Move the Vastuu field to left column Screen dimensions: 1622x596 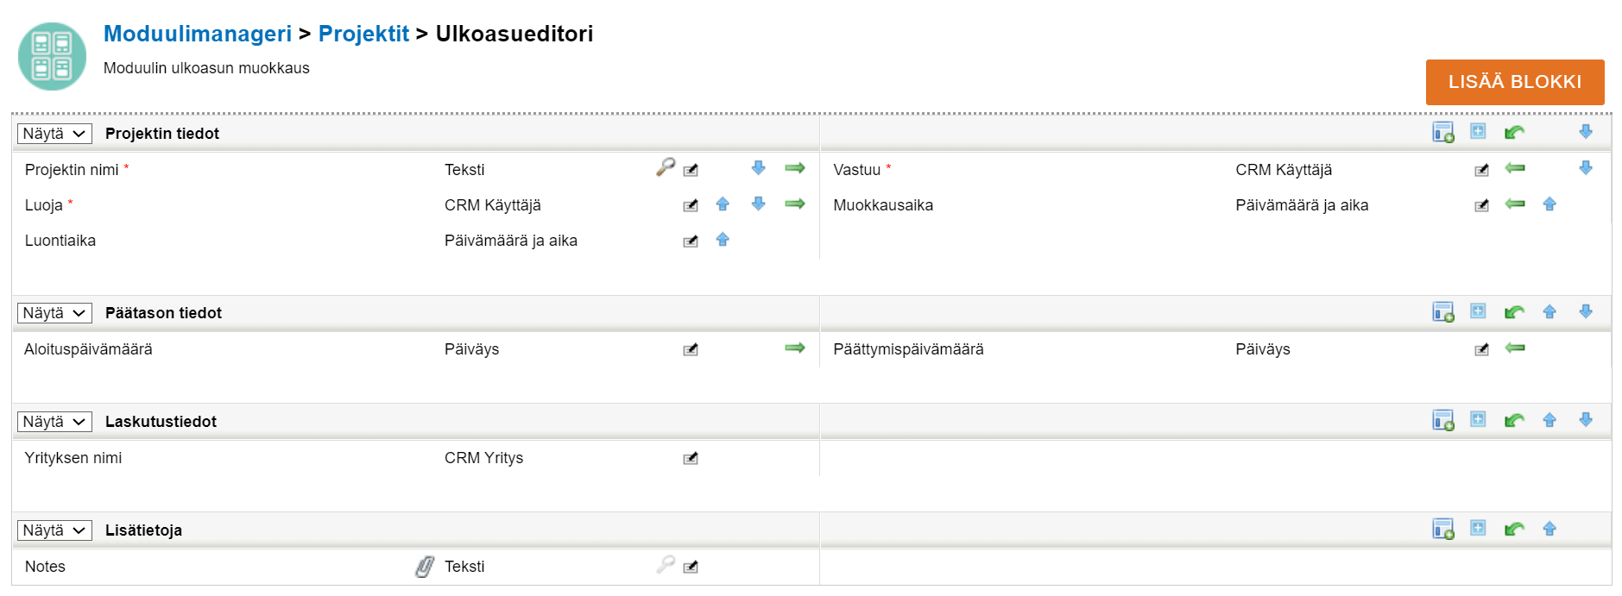[x=1514, y=168]
